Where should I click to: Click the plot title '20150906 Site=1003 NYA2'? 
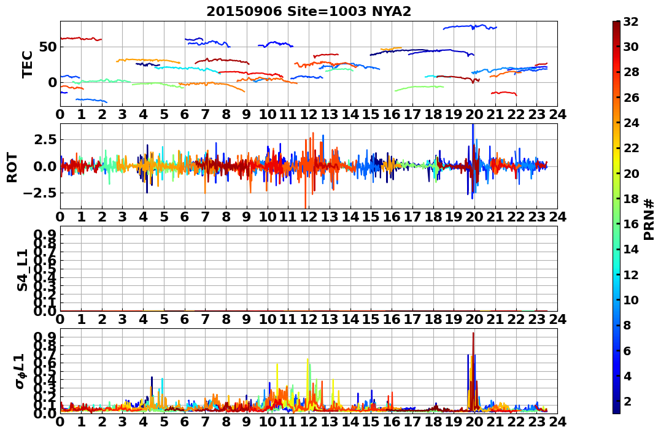[x=309, y=12]
